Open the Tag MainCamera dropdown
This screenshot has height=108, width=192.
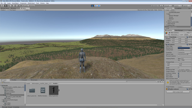(175, 35)
